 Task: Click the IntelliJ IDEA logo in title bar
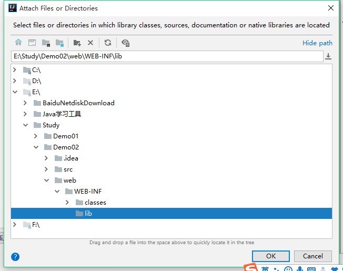tap(13, 8)
